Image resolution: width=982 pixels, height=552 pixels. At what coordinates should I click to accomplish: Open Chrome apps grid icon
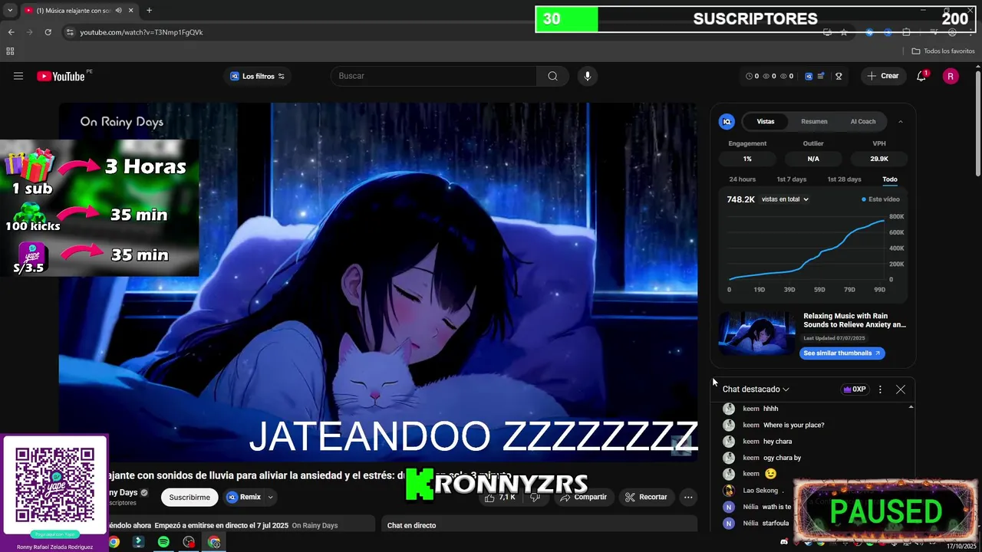pyautogui.click(x=10, y=51)
